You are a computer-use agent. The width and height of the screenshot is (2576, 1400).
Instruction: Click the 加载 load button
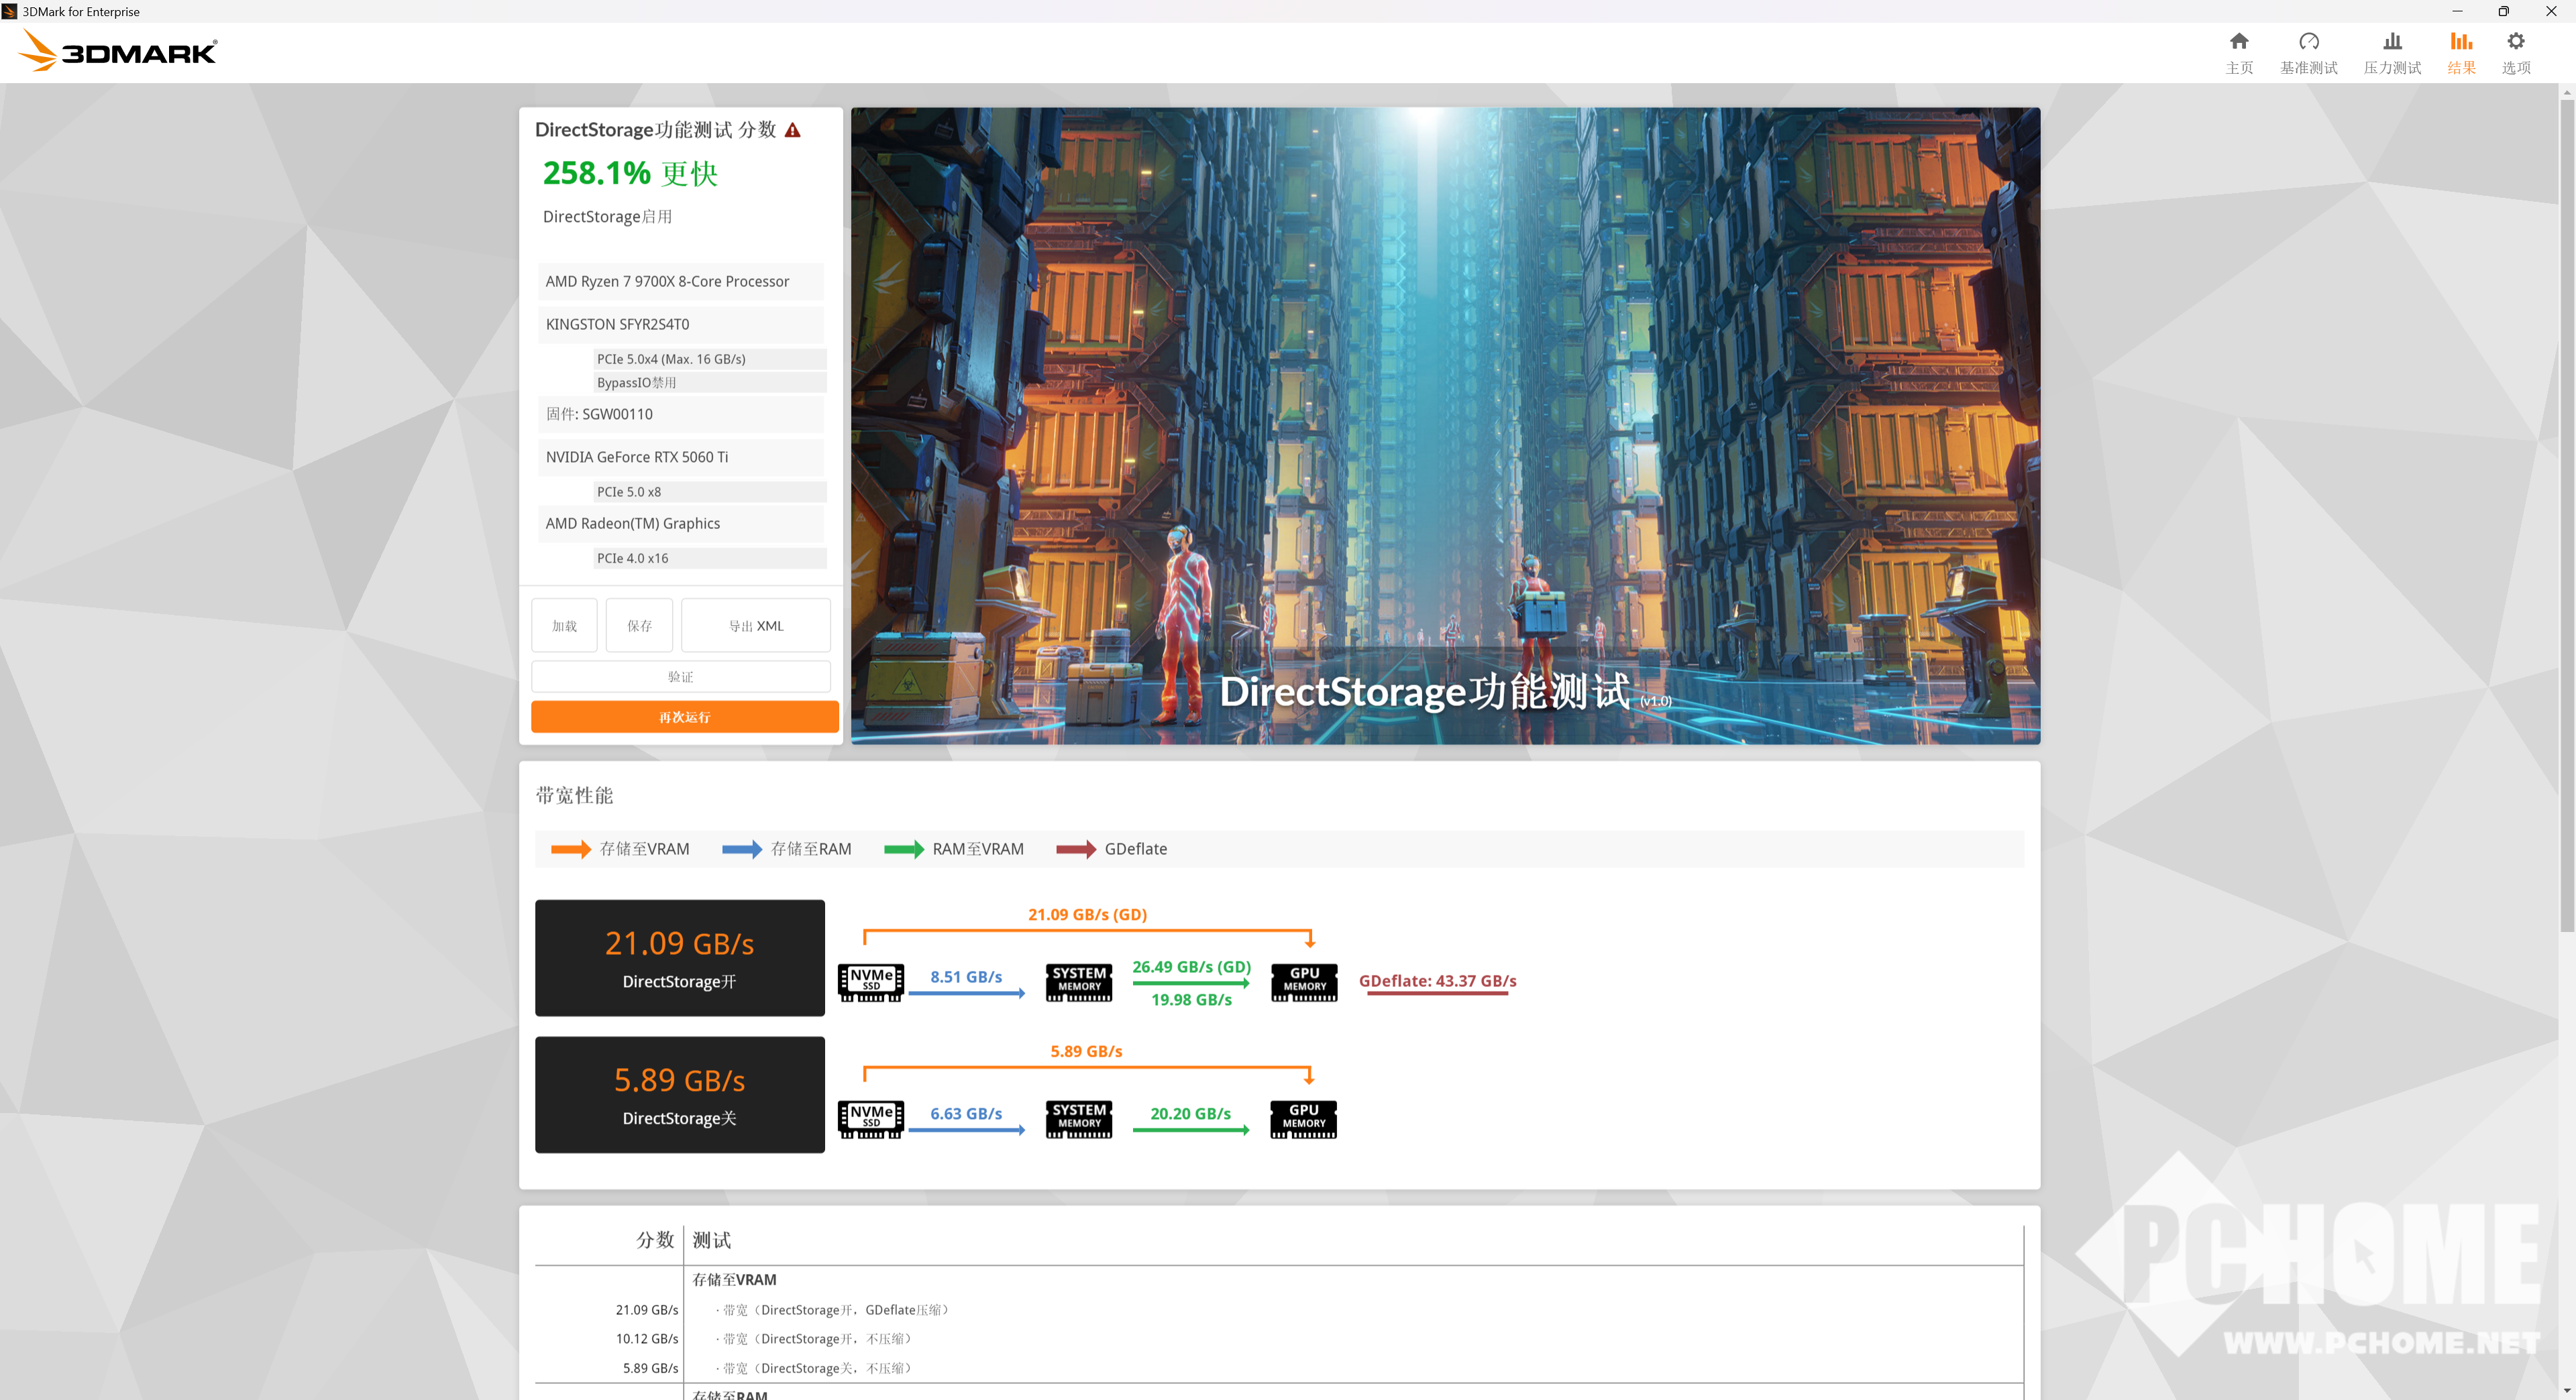click(564, 626)
